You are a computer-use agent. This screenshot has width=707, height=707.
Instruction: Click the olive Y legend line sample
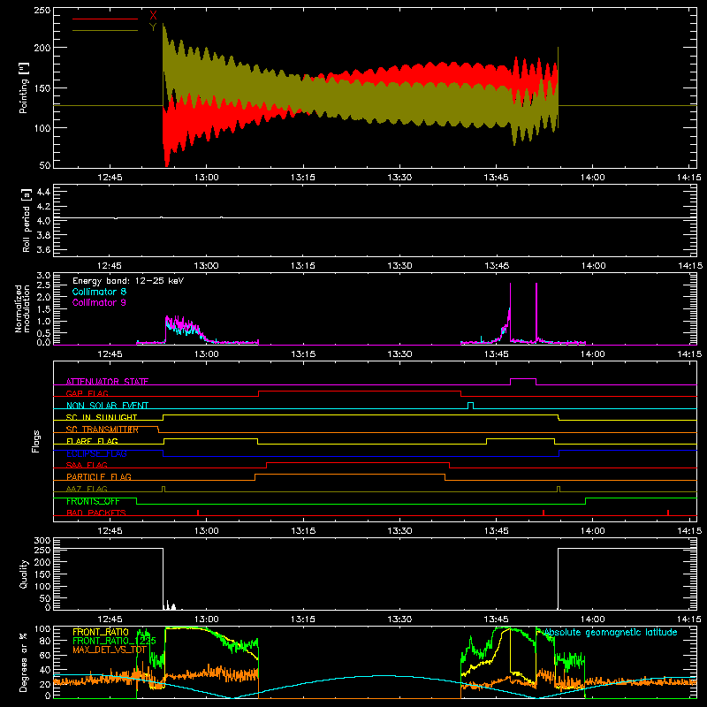click(x=105, y=31)
